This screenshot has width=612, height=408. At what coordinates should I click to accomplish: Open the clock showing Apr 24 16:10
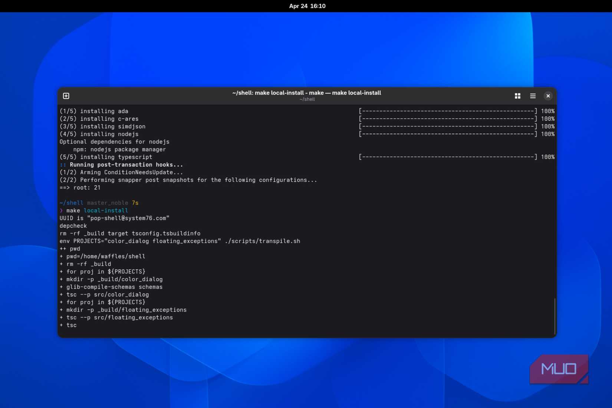pyautogui.click(x=307, y=6)
